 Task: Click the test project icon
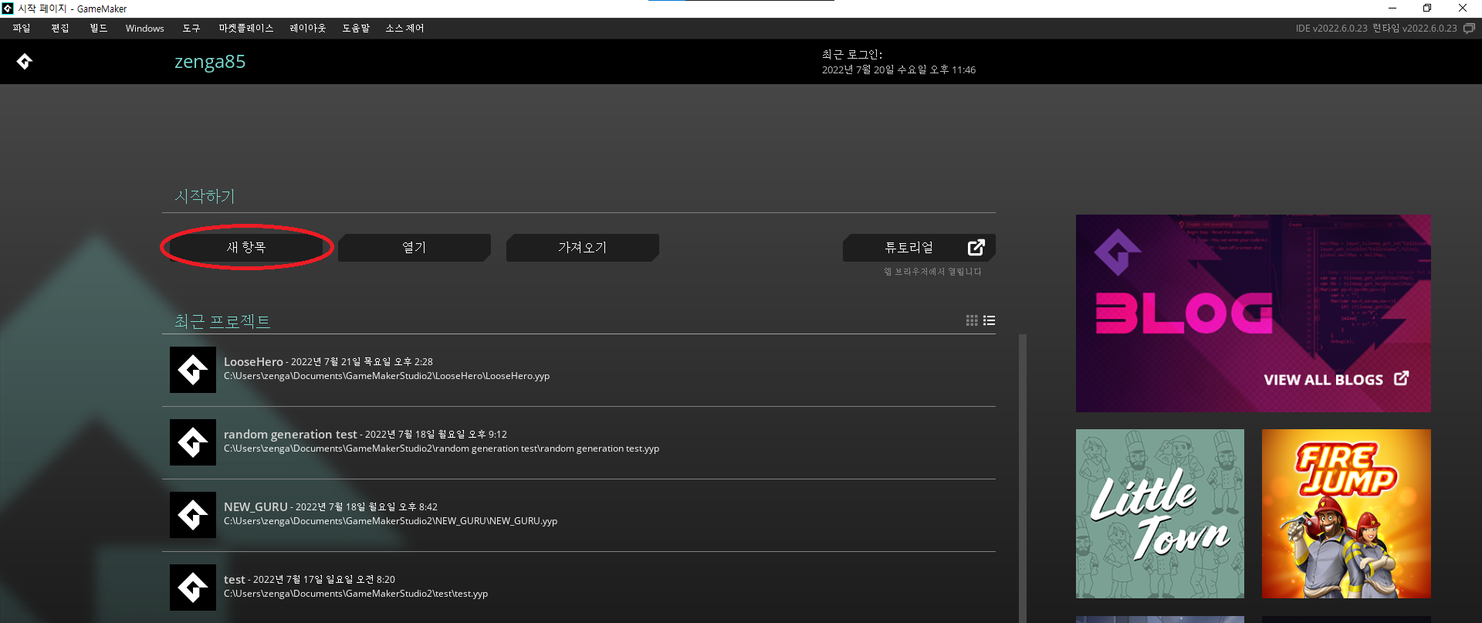193,587
